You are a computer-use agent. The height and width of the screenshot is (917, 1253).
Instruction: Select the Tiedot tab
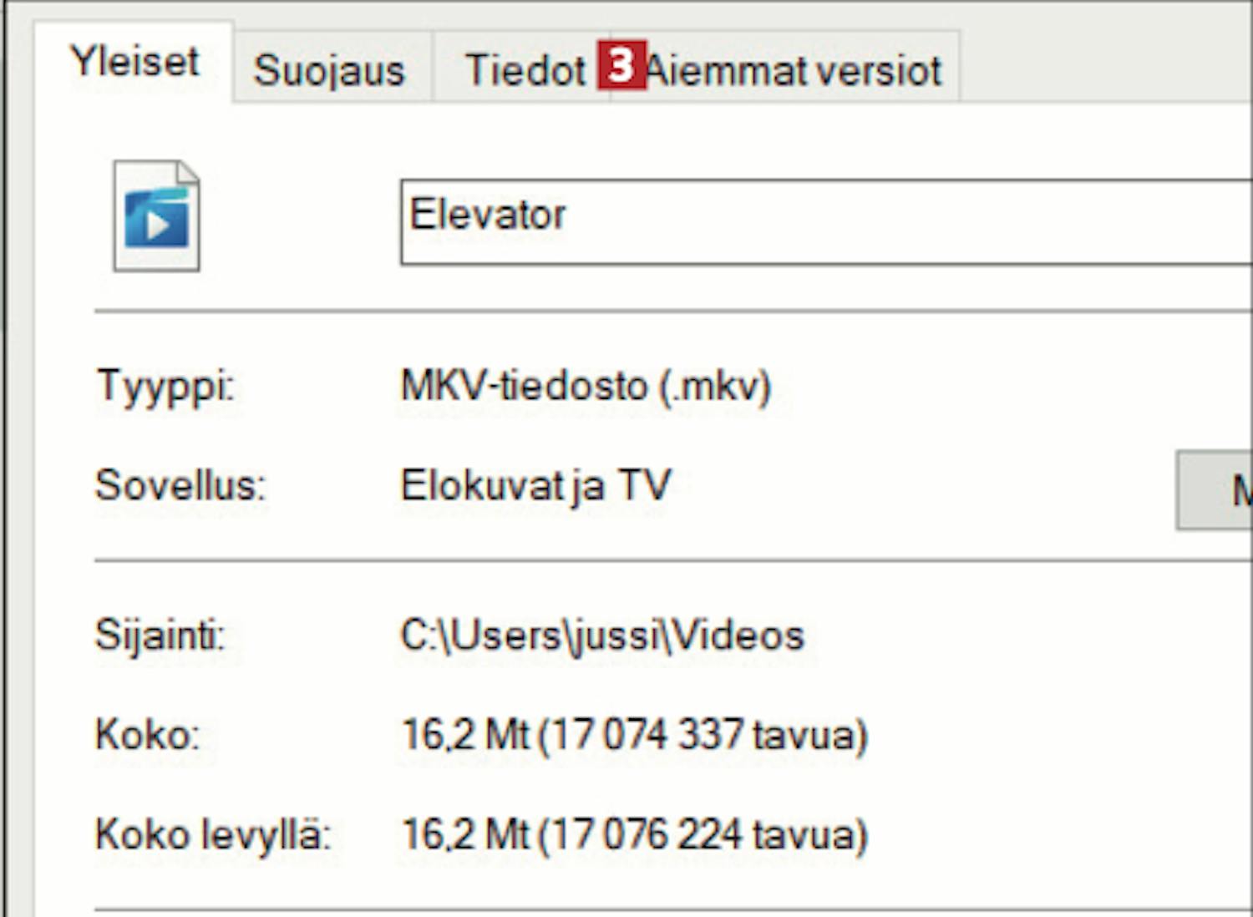click(525, 70)
